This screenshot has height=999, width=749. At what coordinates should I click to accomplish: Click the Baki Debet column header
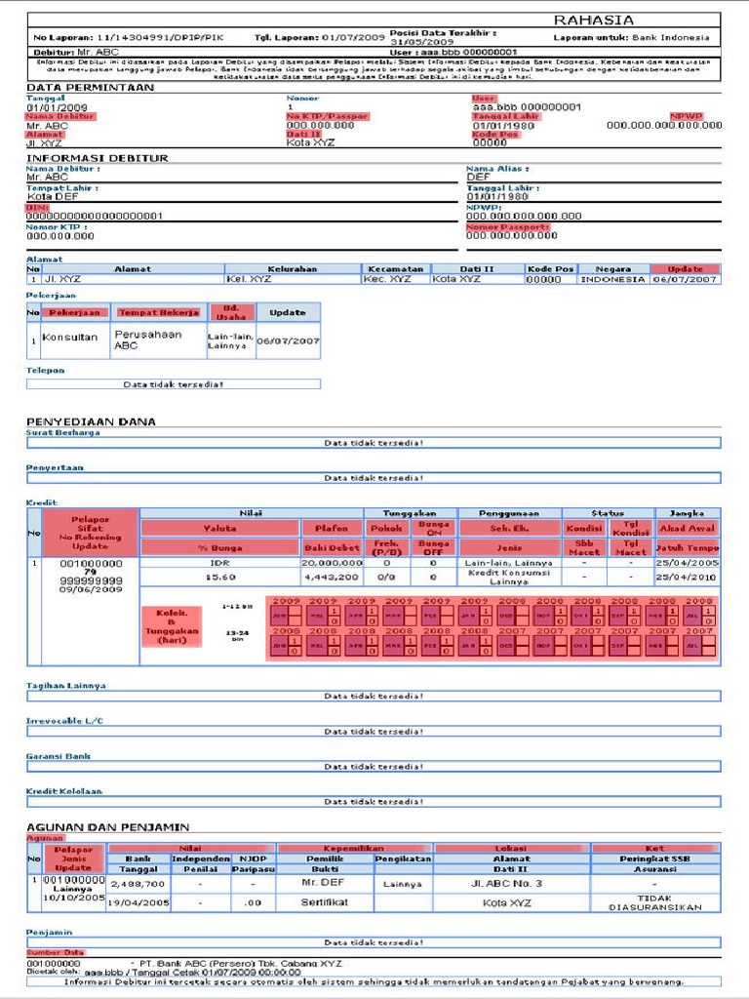tap(332, 547)
